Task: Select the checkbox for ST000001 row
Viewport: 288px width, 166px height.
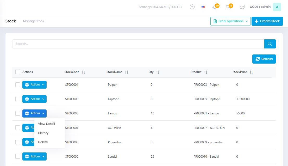Action: (x=18, y=85)
